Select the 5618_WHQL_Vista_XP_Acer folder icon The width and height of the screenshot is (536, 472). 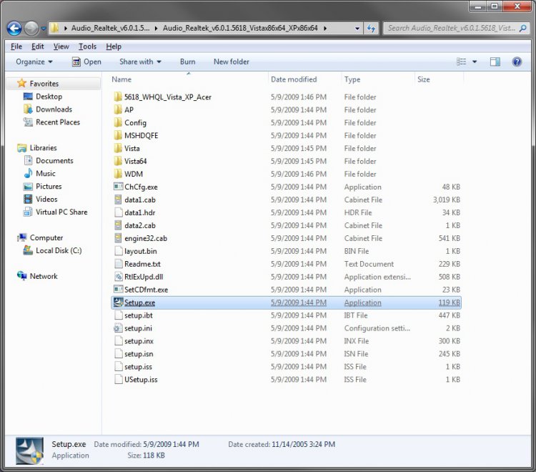(x=118, y=97)
